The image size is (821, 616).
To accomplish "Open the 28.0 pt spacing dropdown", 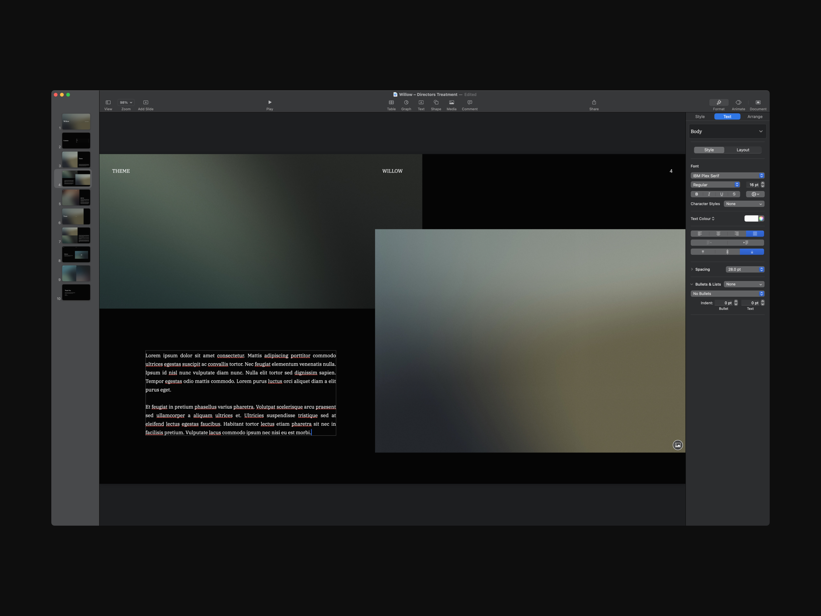I will click(745, 269).
